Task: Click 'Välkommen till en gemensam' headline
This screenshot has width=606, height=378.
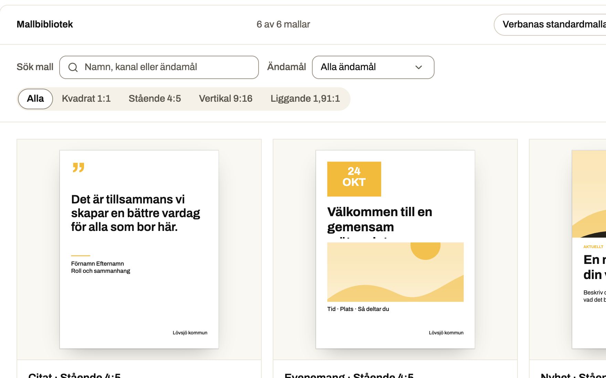Action: coord(379,219)
